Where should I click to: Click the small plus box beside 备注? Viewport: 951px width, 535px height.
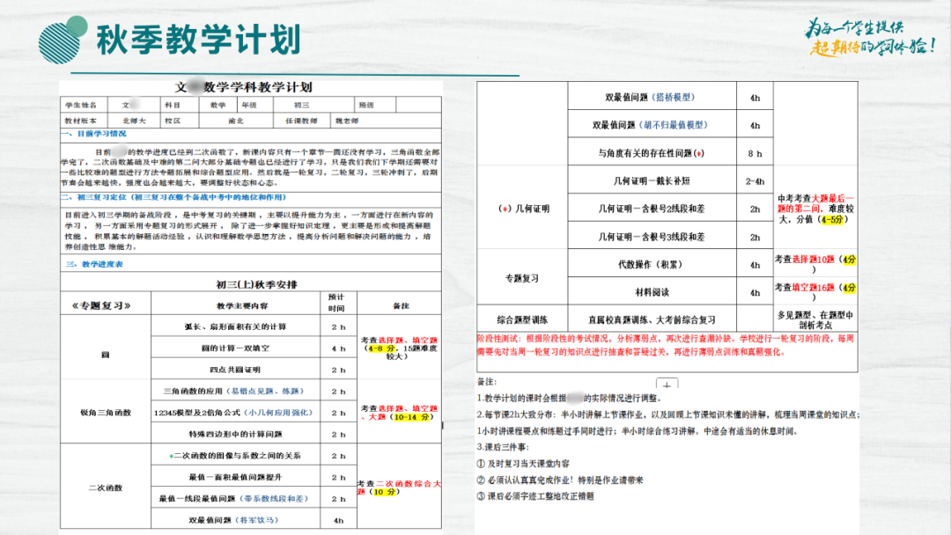pos(667,385)
